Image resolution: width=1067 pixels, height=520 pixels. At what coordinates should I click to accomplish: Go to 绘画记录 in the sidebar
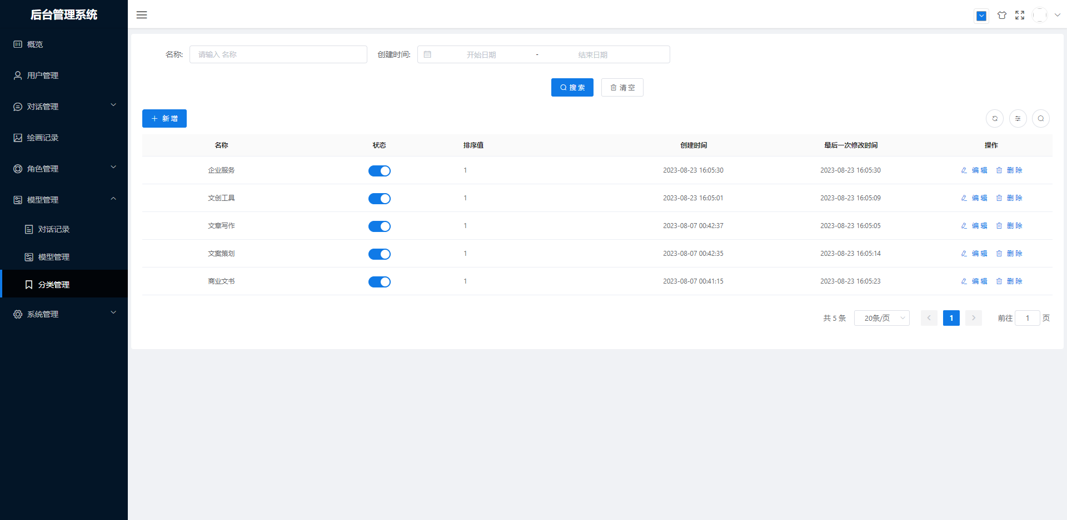click(43, 138)
